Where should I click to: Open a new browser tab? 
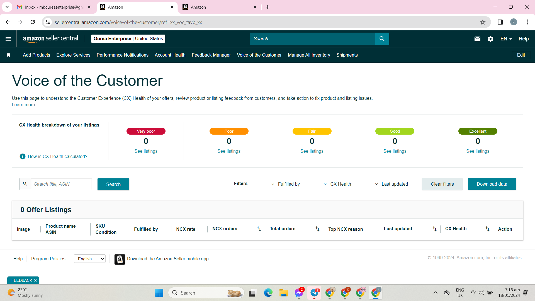(267, 7)
